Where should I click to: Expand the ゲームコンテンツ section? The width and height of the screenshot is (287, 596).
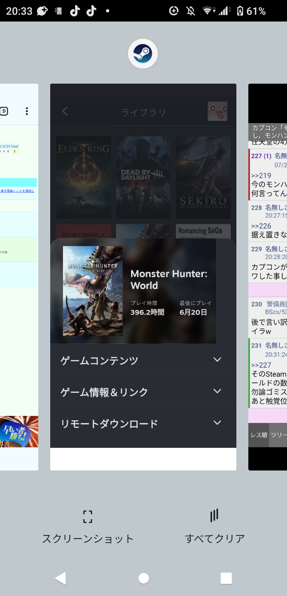point(143,361)
